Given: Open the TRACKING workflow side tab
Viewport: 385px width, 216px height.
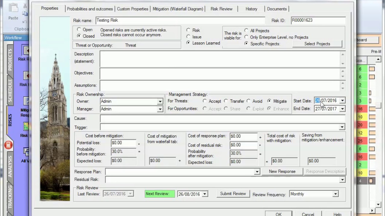Looking at the screenshot, I should 10,197.
